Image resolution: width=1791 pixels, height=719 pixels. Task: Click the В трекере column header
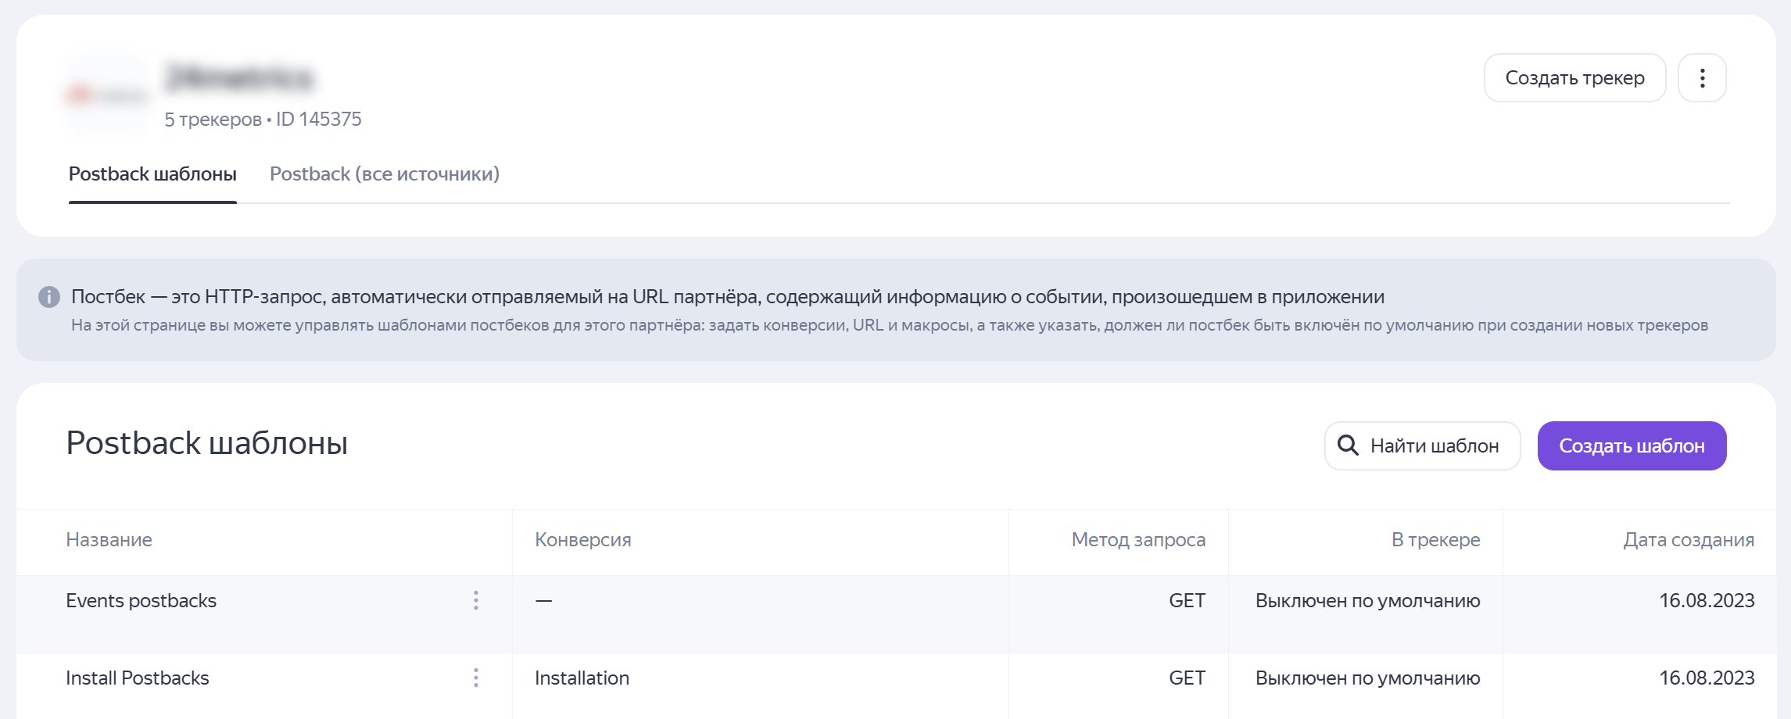point(1435,540)
